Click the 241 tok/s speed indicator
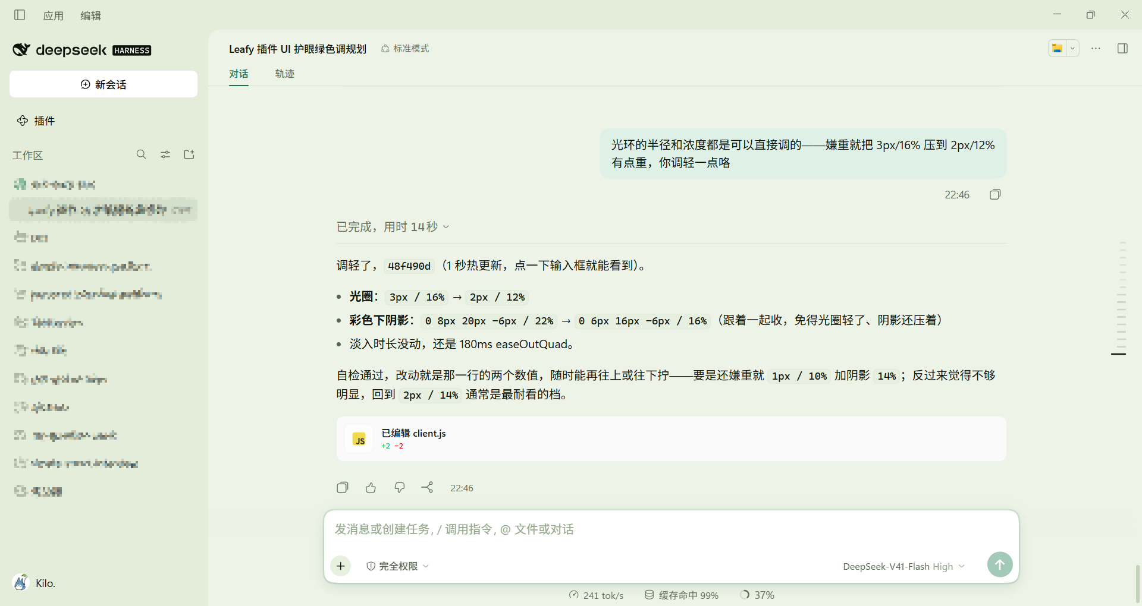This screenshot has width=1142, height=606. [596, 595]
